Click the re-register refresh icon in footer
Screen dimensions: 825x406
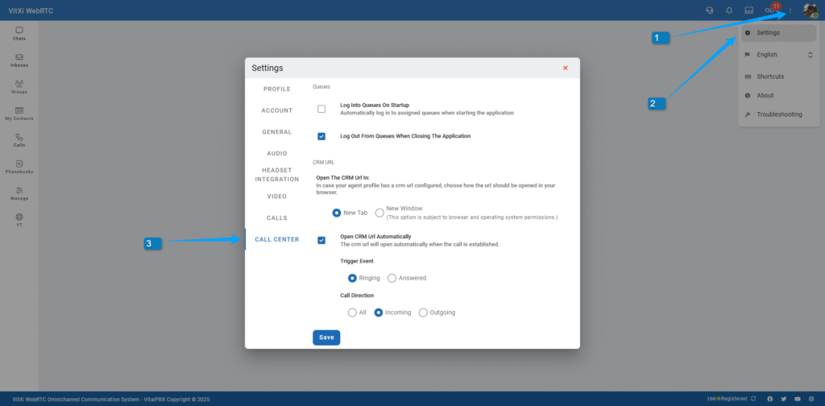click(753, 399)
